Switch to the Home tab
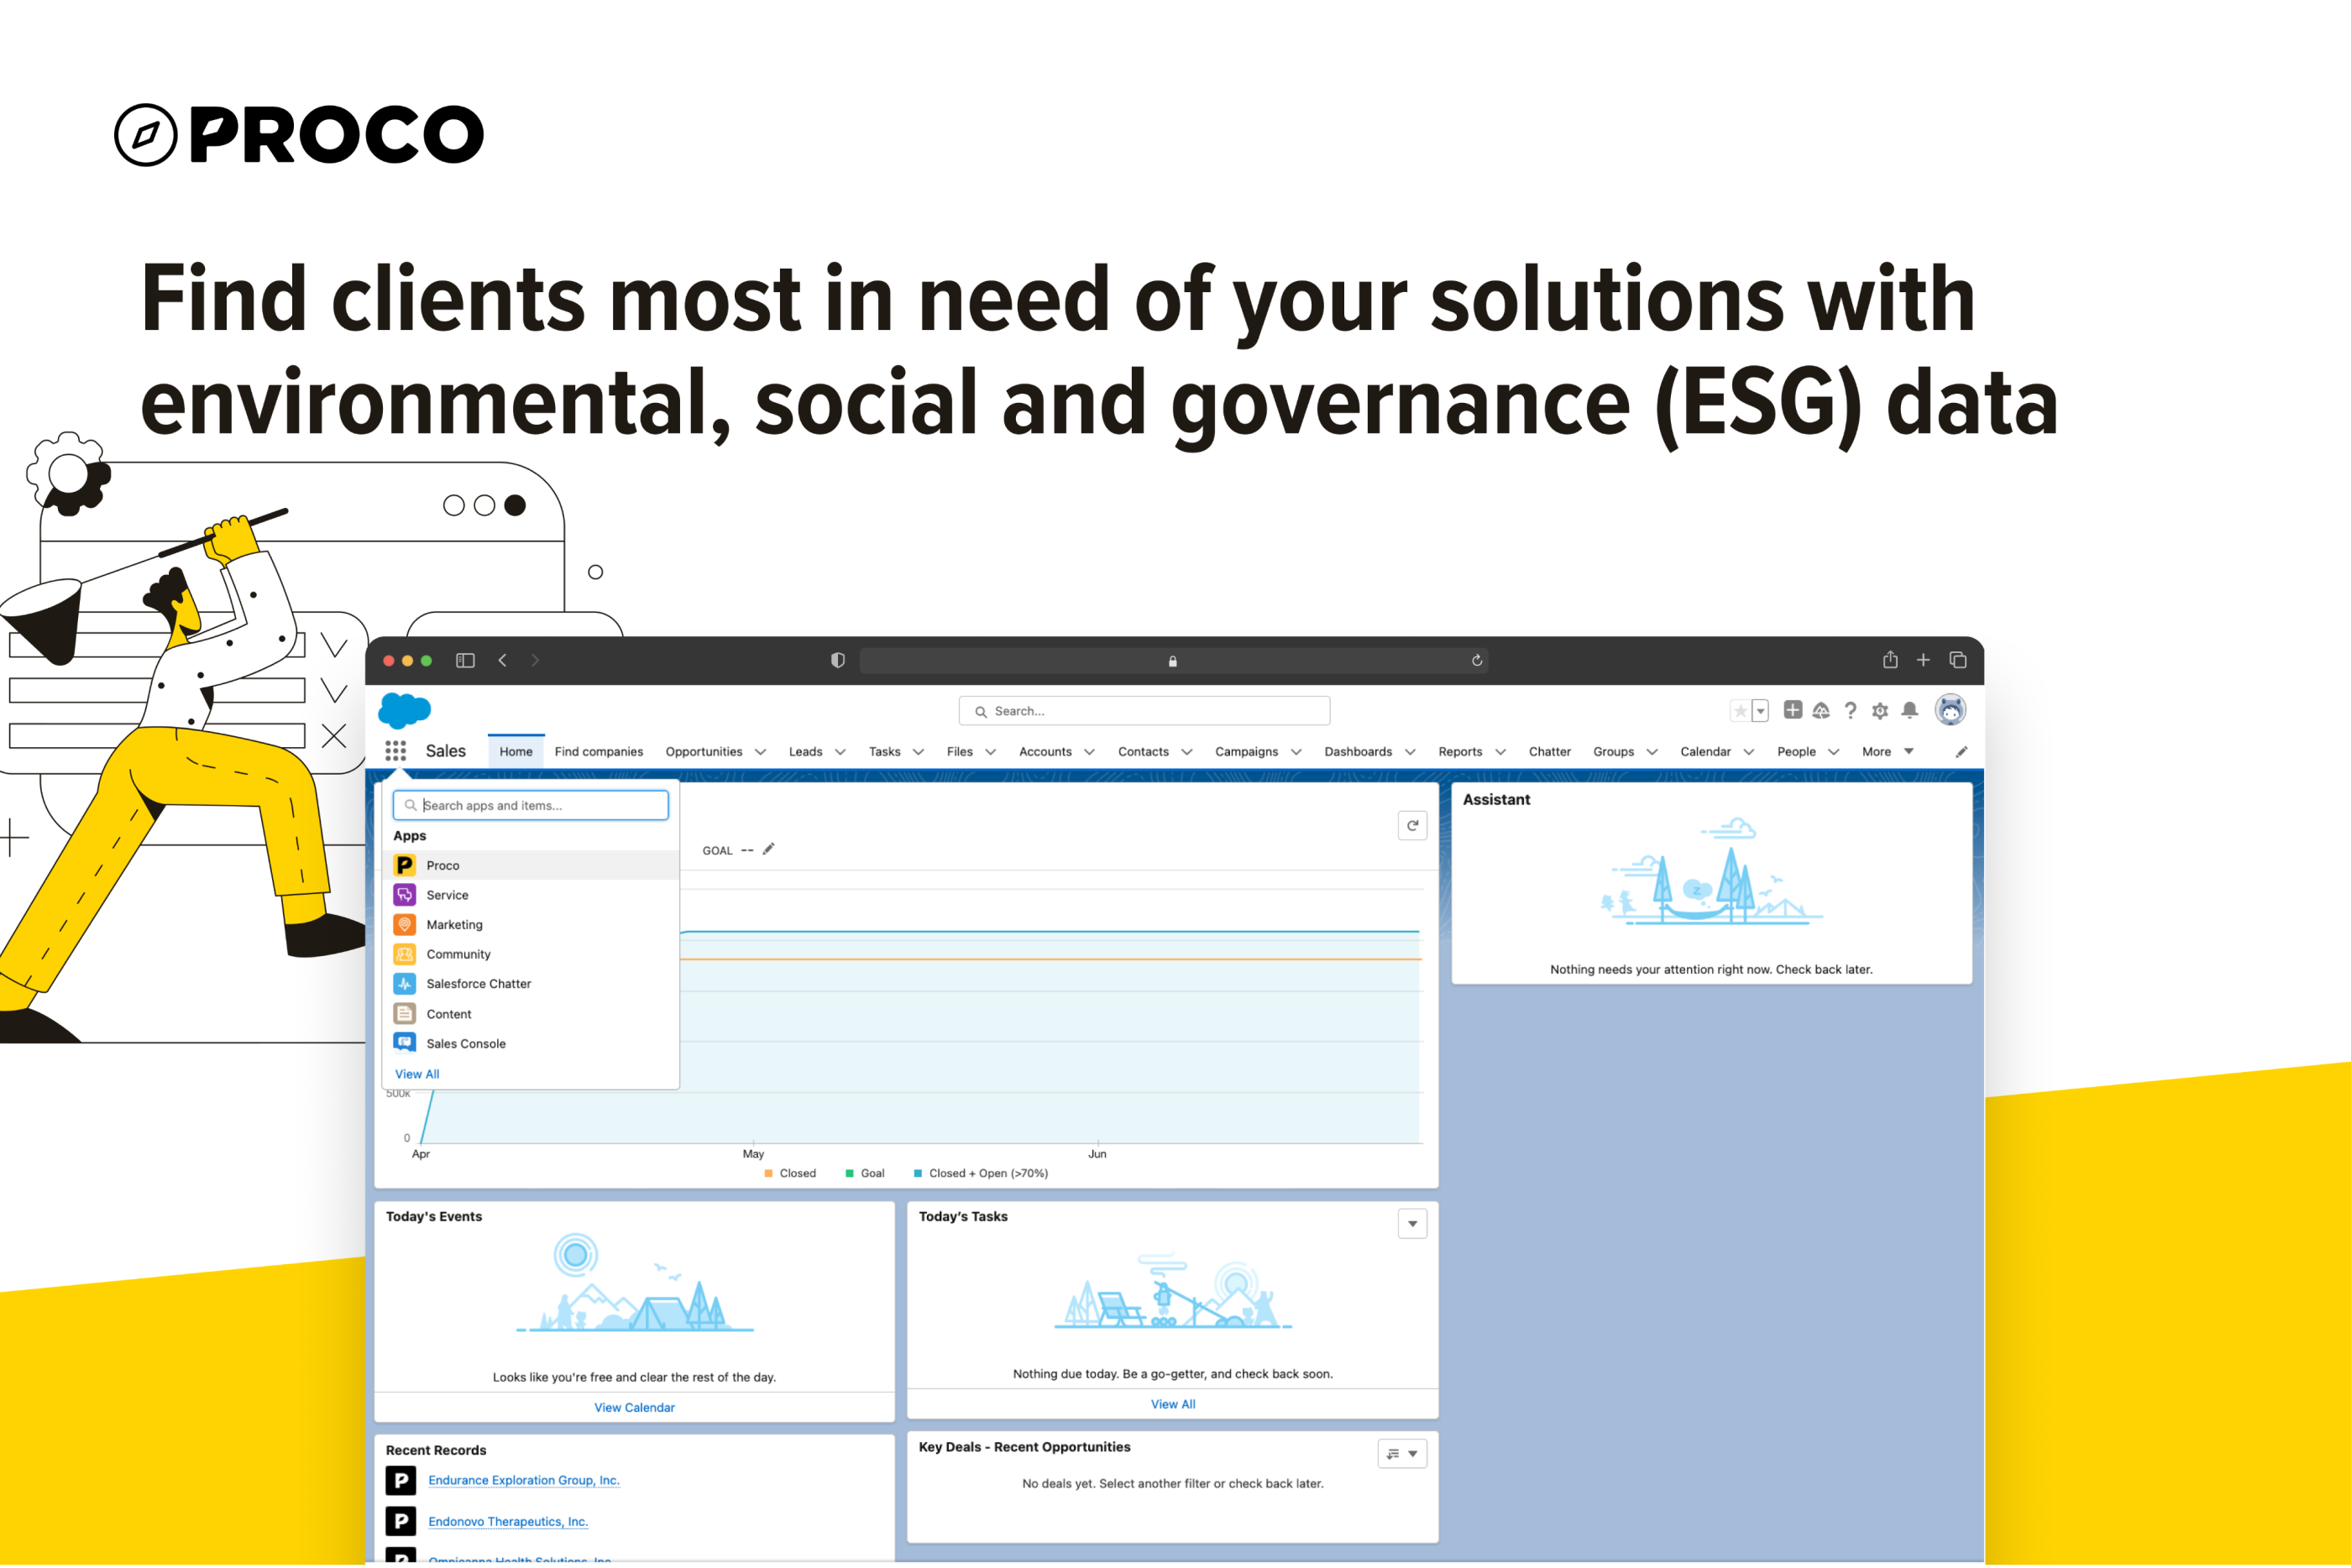Image resolution: width=2351 pixels, height=1568 pixels. tap(516, 752)
